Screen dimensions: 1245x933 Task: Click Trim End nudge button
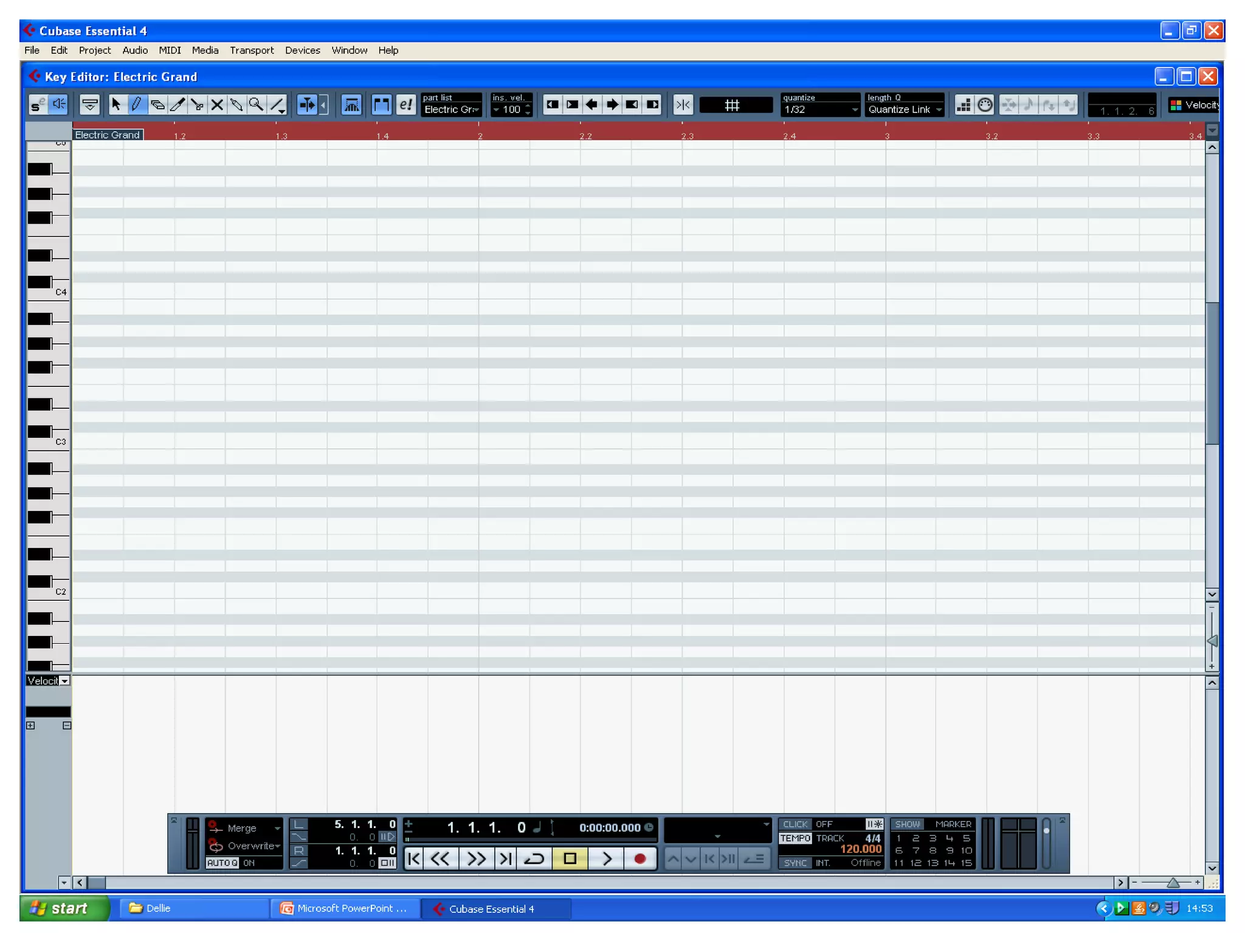(x=652, y=105)
